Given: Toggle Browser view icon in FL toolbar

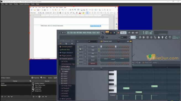Looking at the screenshot, I should [x=155, y=37].
